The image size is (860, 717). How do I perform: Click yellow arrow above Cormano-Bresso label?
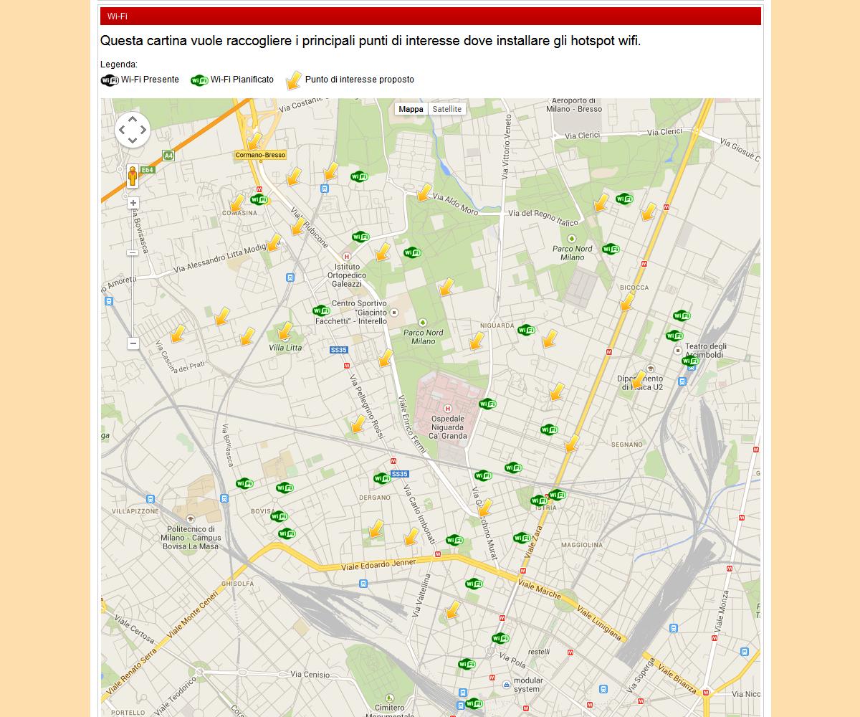click(254, 141)
